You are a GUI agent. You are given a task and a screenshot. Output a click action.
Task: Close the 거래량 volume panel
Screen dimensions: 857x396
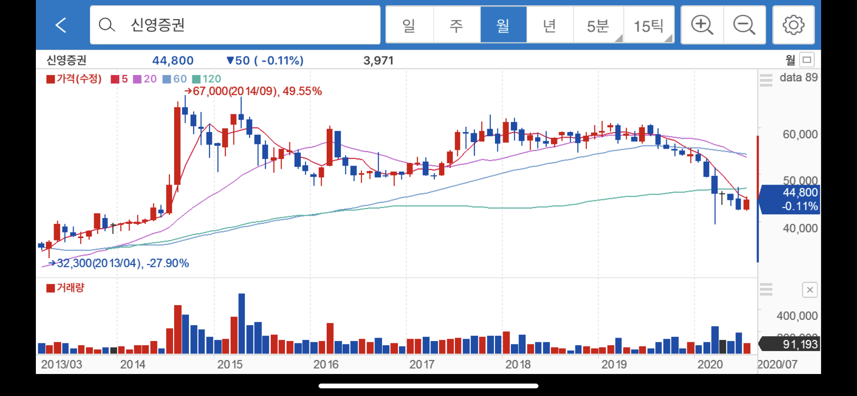810,290
